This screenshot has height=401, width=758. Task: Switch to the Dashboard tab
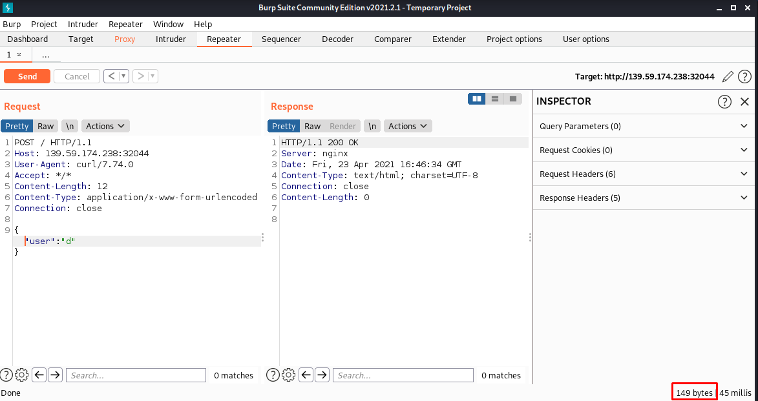click(28, 39)
